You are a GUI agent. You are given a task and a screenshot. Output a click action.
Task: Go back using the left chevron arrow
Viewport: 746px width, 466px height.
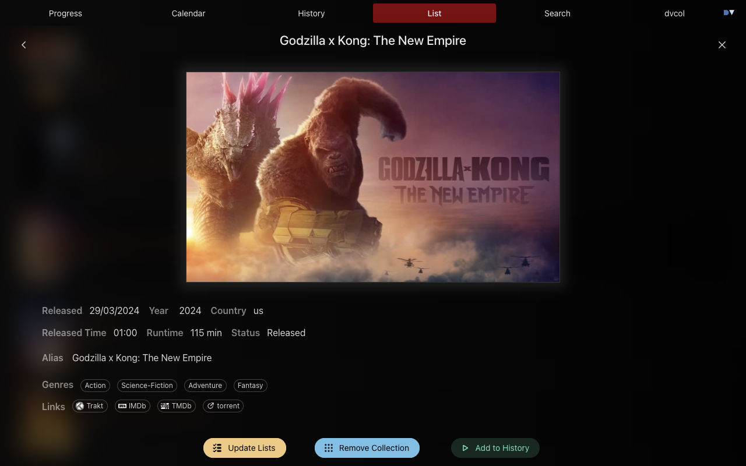(x=24, y=45)
